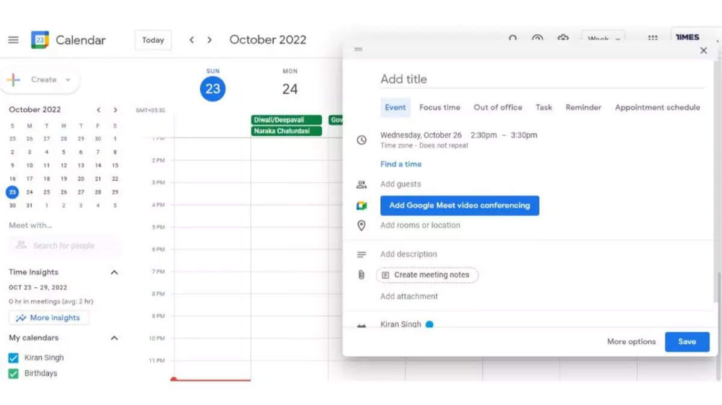Go to the next week using the header arrow
722x405 pixels.
coord(209,40)
